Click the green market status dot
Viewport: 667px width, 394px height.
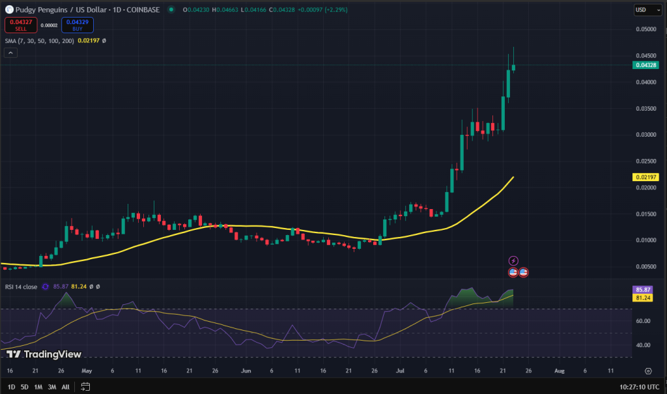(171, 9)
